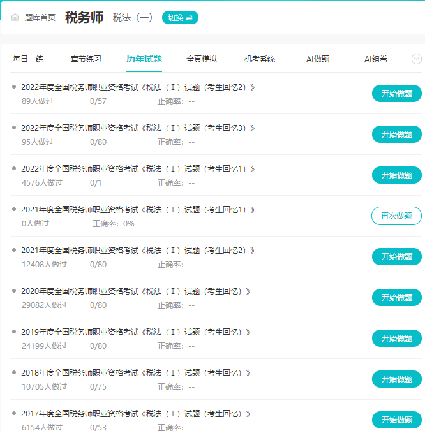Screen dimensions: 425x431
Task: Expand more tabs with the circled chevron
Action: [x=417, y=59]
